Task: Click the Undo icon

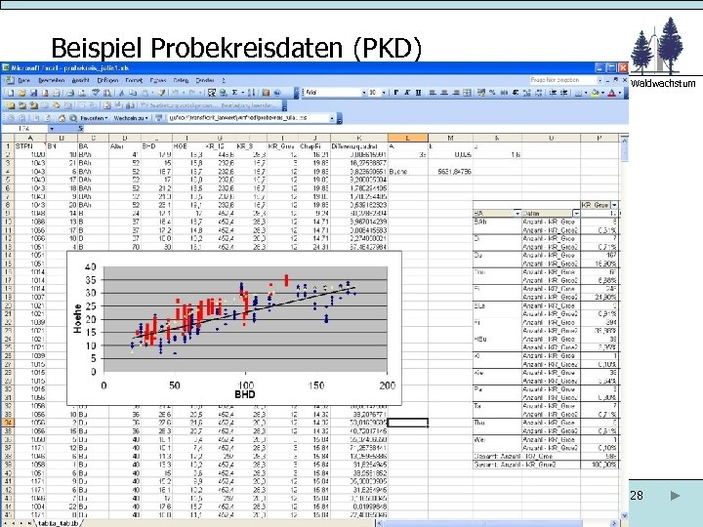Action: [x=176, y=93]
